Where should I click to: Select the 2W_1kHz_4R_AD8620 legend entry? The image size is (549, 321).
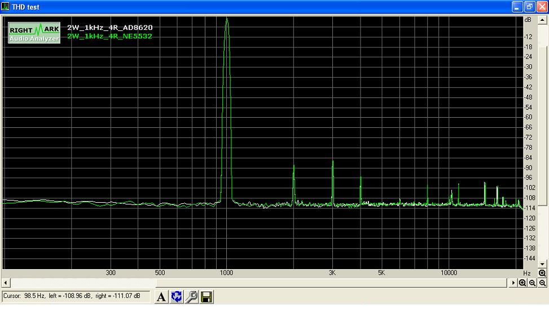[110, 27]
